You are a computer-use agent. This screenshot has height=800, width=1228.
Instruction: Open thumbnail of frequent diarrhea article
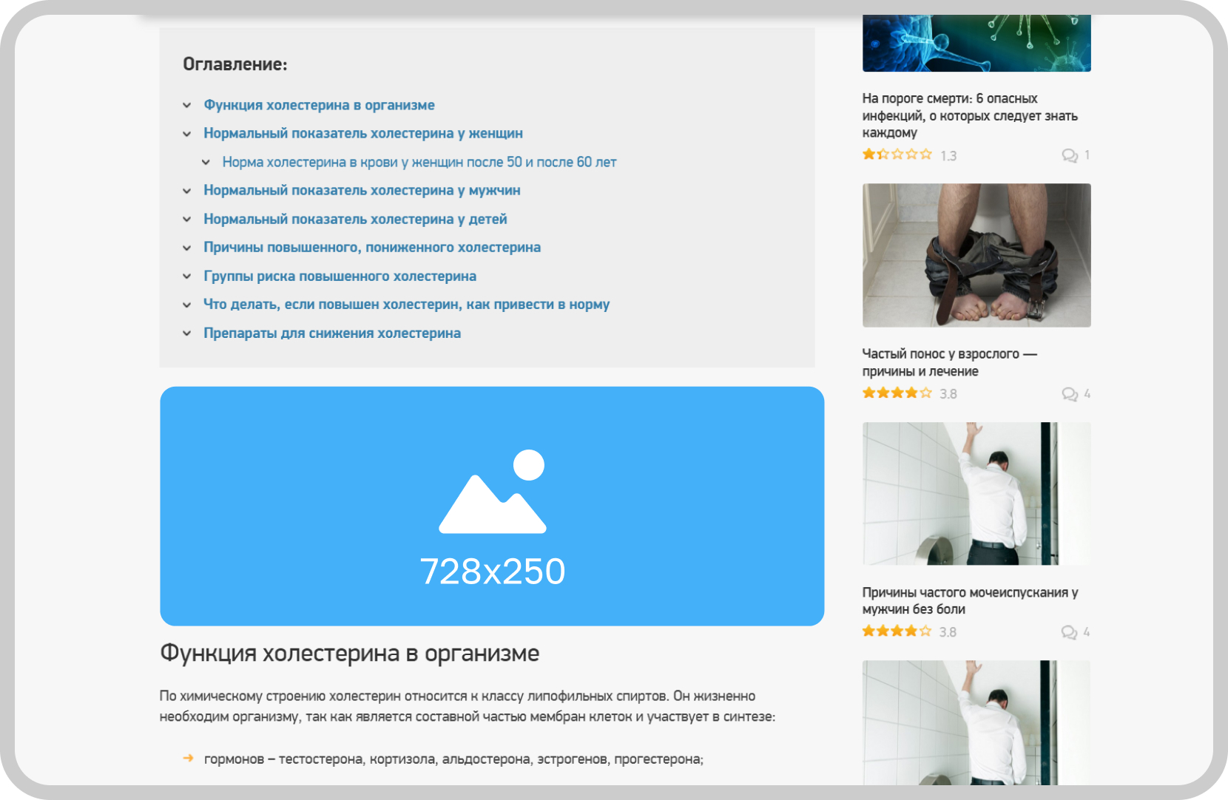pos(976,255)
